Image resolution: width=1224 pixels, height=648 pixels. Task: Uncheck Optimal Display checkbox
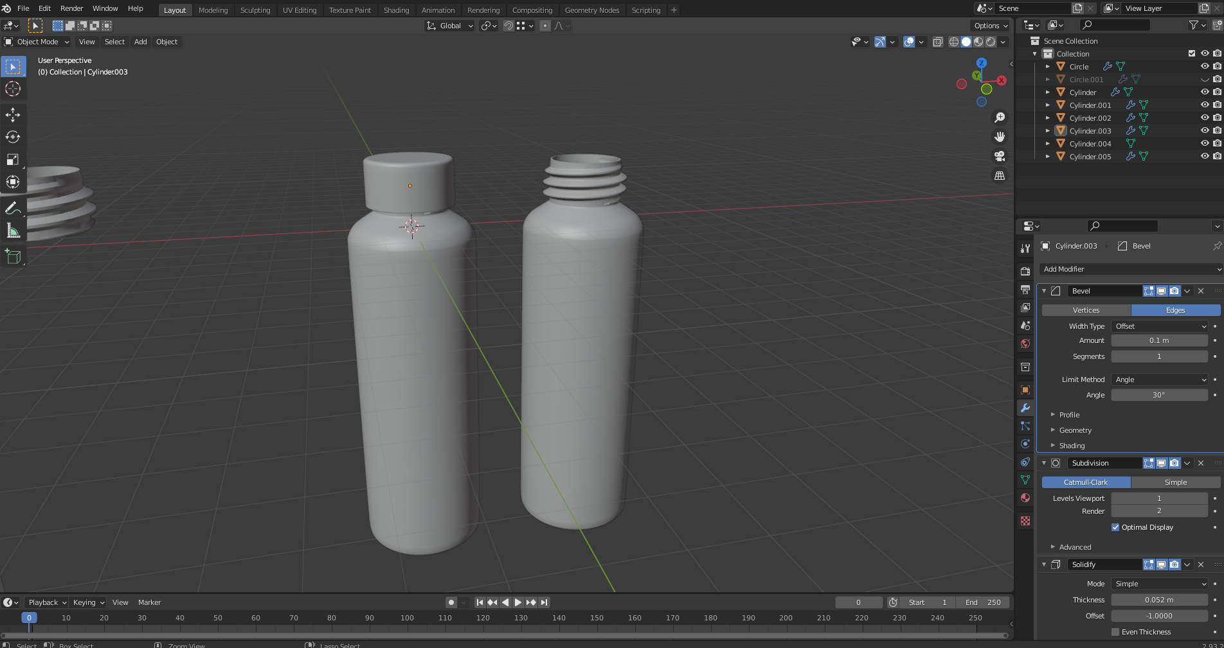tap(1115, 527)
